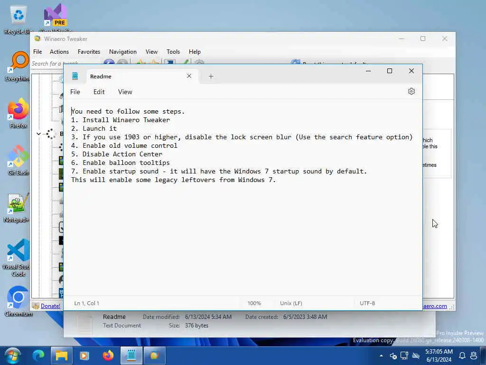Add a new Notepad tab with plus
The image size is (486, 365).
(x=211, y=77)
